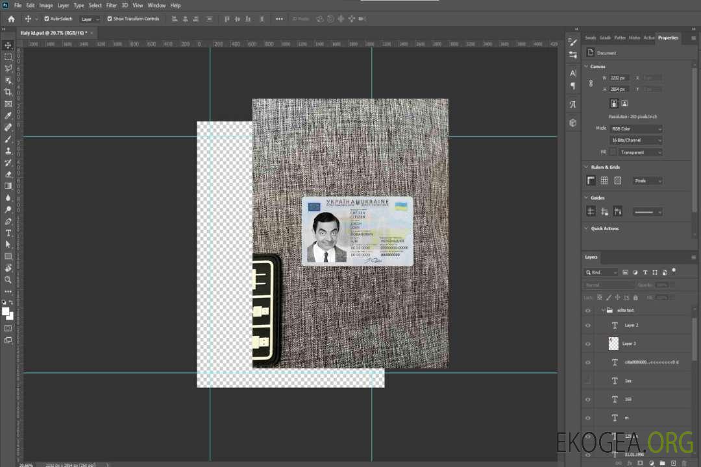Click the three-dots more options button

pyautogui.click(x=279, y=19)
